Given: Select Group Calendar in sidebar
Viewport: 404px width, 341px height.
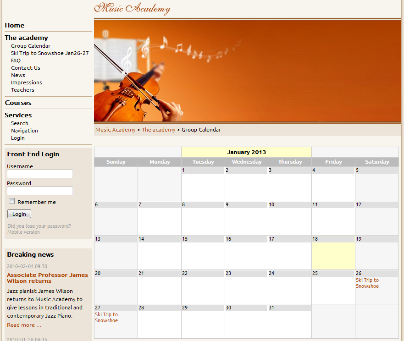Looking at the screenshot, I should click(x=31, y=46).
